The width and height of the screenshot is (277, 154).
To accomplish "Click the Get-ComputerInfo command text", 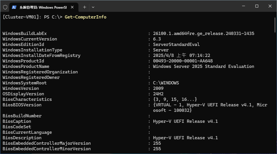I will point(85,17).
